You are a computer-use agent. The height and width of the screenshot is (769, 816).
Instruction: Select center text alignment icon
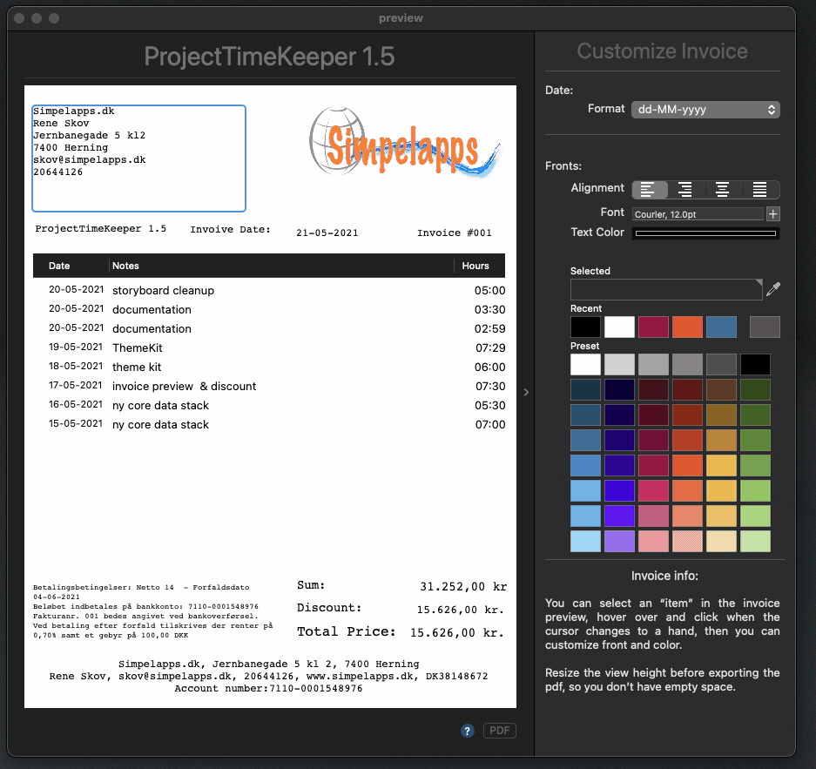(723, 189)
